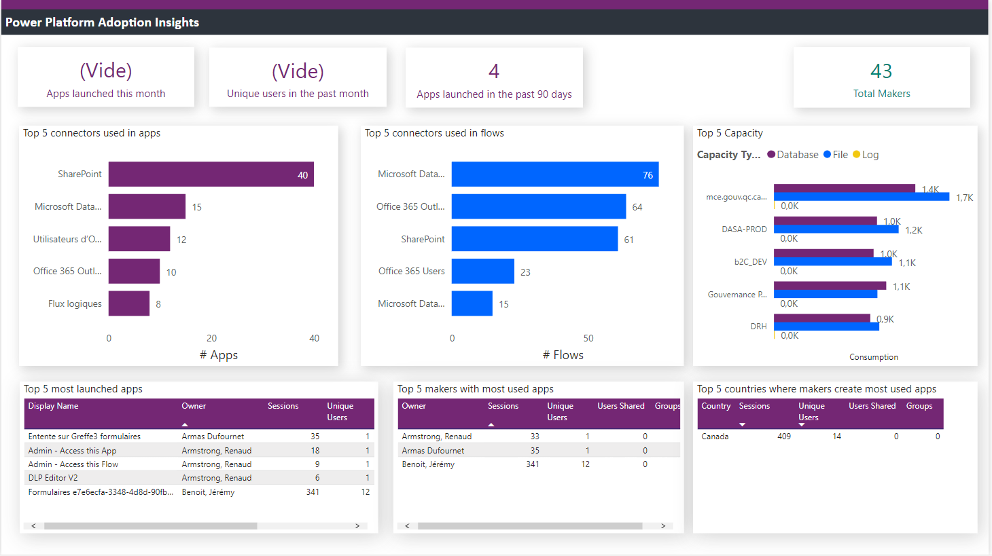
Task: Select row Entente sur Greffe3 formulaires
Action: coord(199,437)
